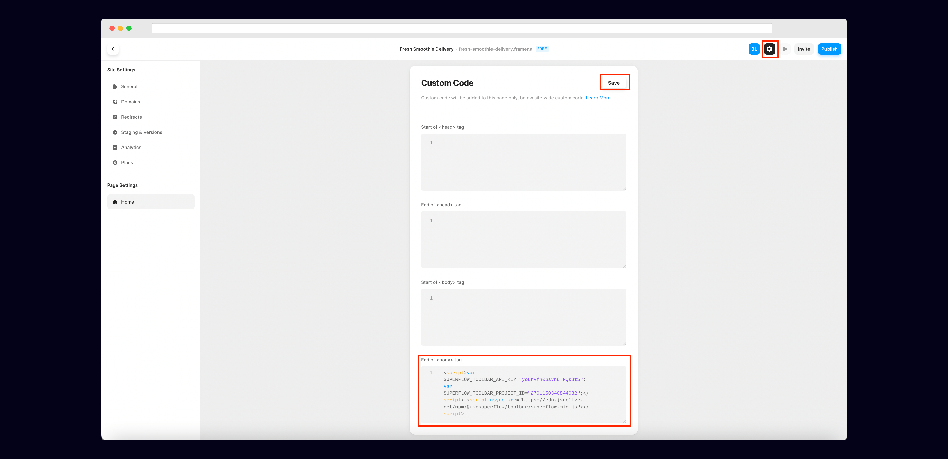Open Plans settings
Screen dimensions: 948x459
point(151,162)
